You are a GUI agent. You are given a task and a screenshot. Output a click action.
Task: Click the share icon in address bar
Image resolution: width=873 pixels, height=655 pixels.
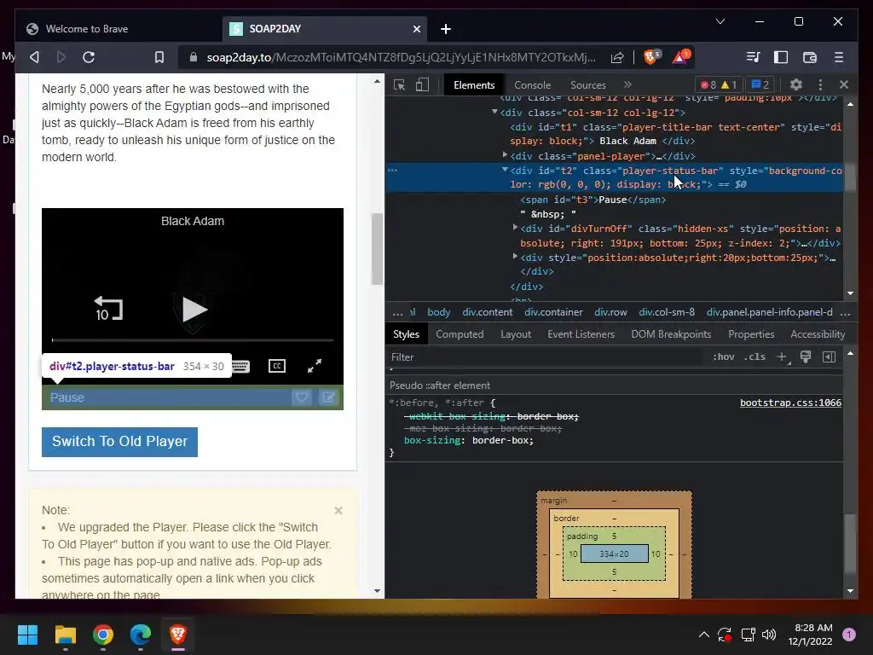click(617, 57)
